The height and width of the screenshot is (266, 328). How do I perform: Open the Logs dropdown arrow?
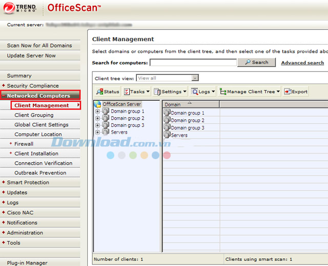213,92
